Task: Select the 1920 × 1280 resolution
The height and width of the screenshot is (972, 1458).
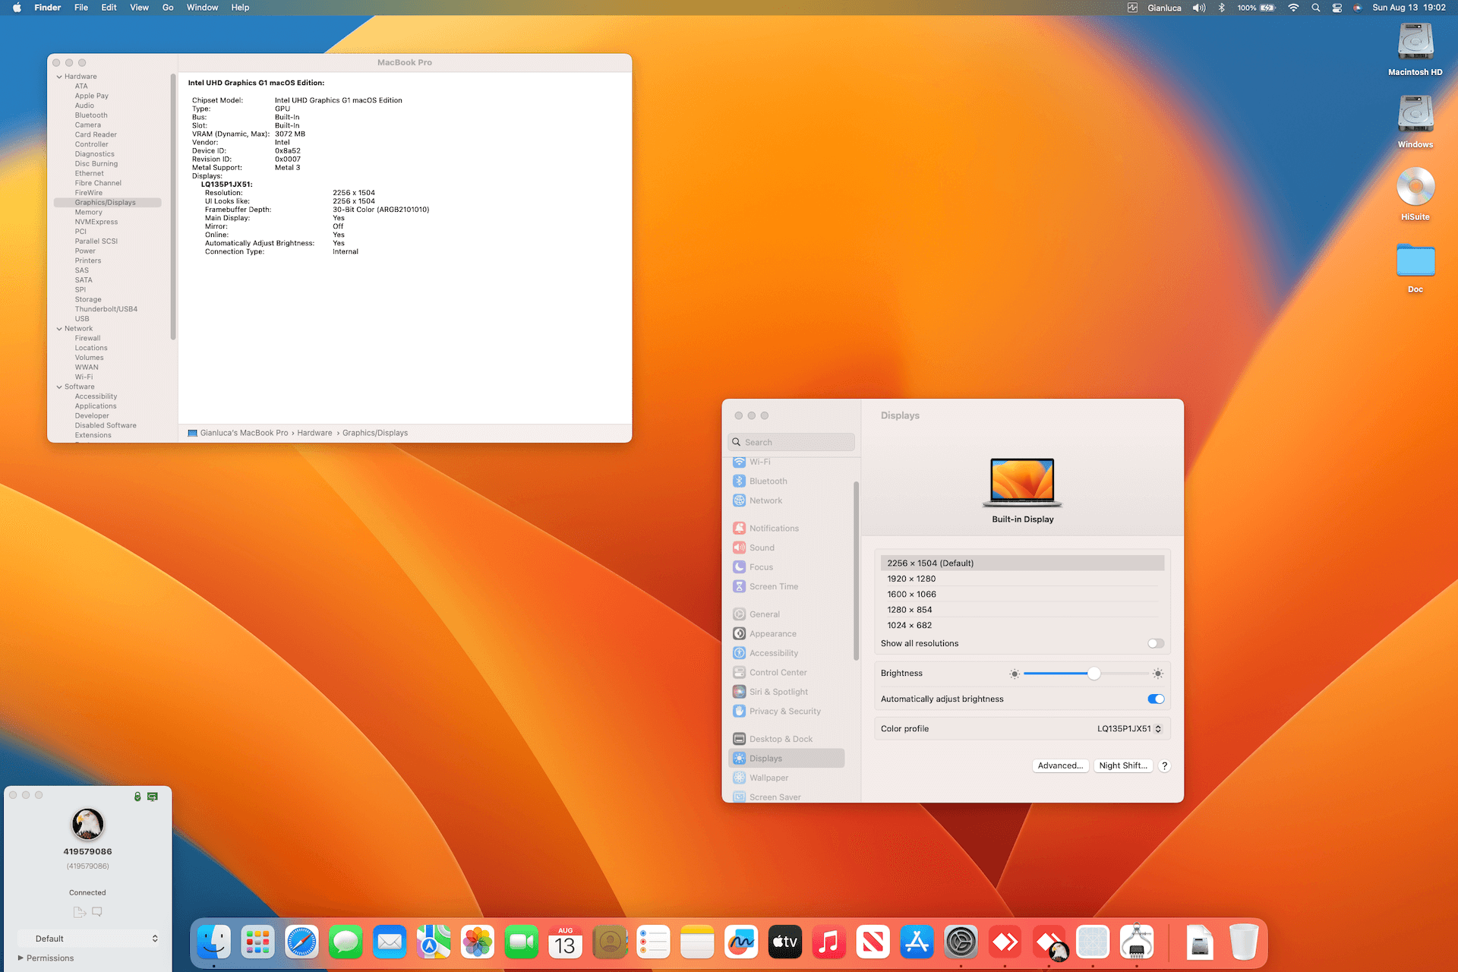Action: click(x=911, y=579)
